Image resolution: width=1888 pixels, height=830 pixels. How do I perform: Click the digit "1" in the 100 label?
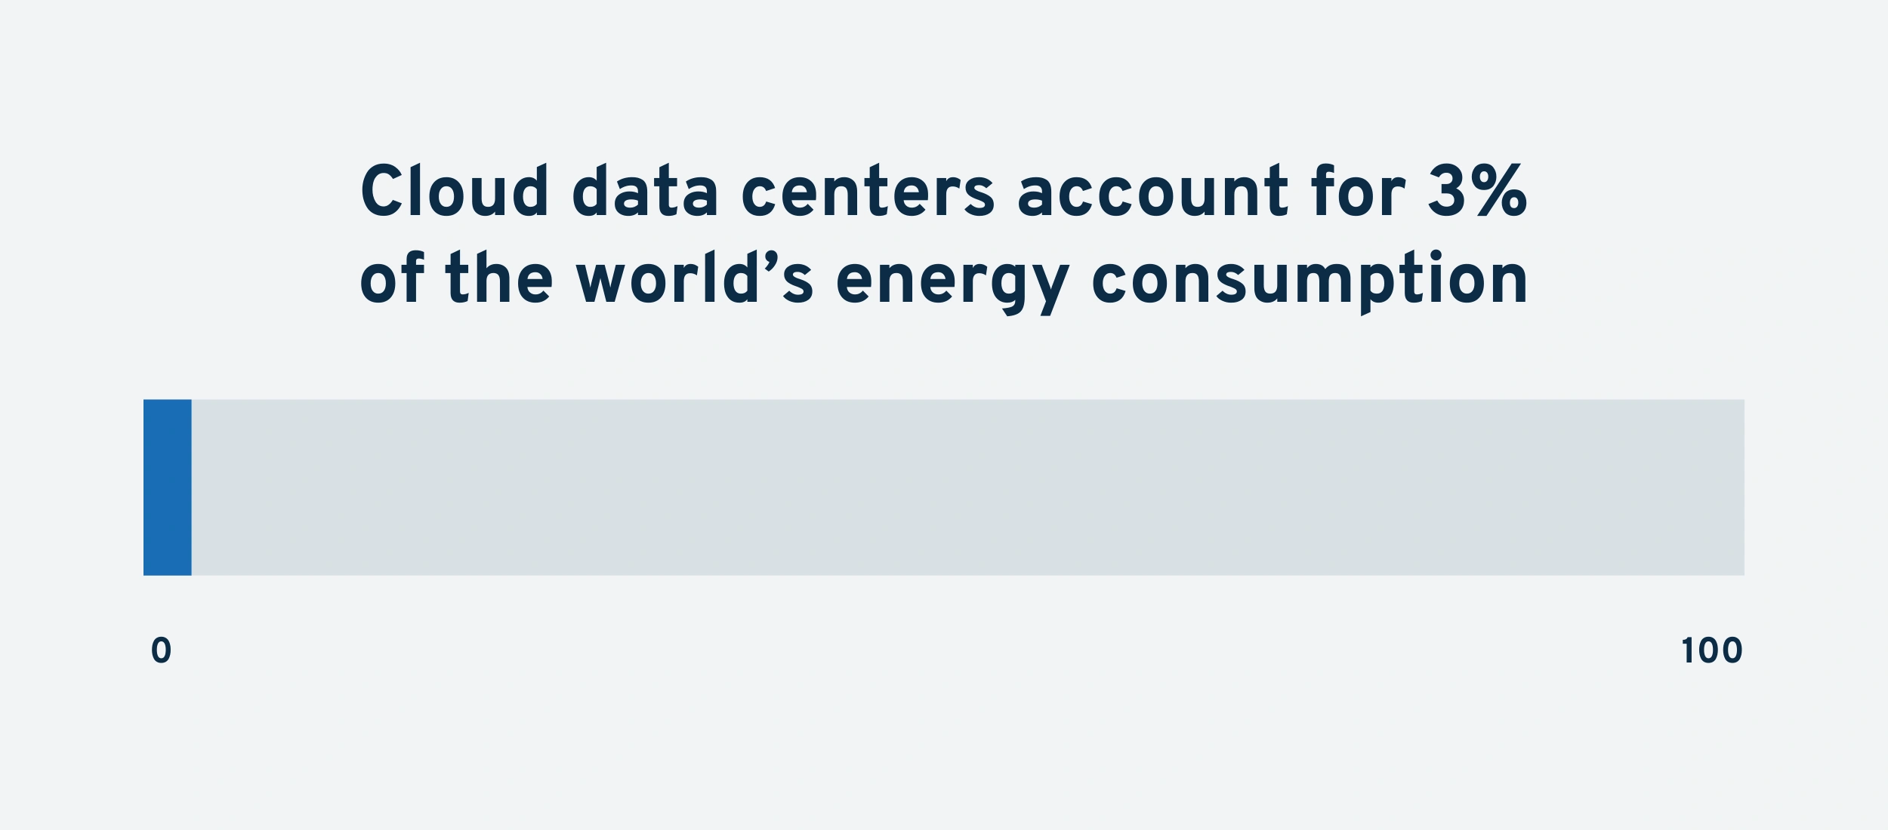click(1687, 650)
